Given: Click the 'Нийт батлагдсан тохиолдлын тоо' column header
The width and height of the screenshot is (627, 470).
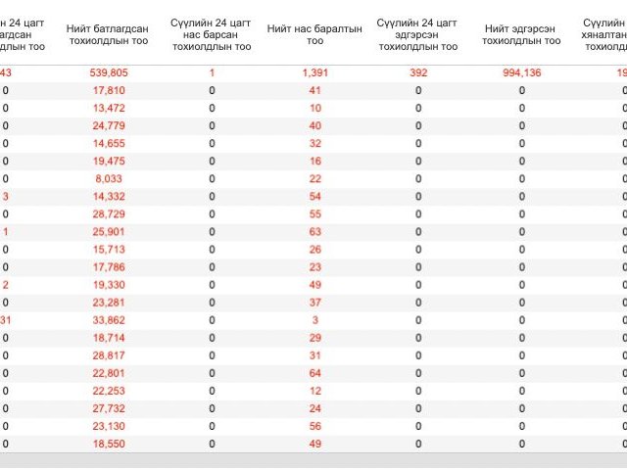Looking at the screenshot, I should click(x=108, y=35).
